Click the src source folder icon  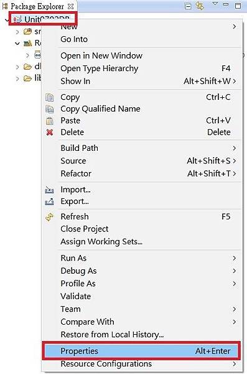[27, 31]
